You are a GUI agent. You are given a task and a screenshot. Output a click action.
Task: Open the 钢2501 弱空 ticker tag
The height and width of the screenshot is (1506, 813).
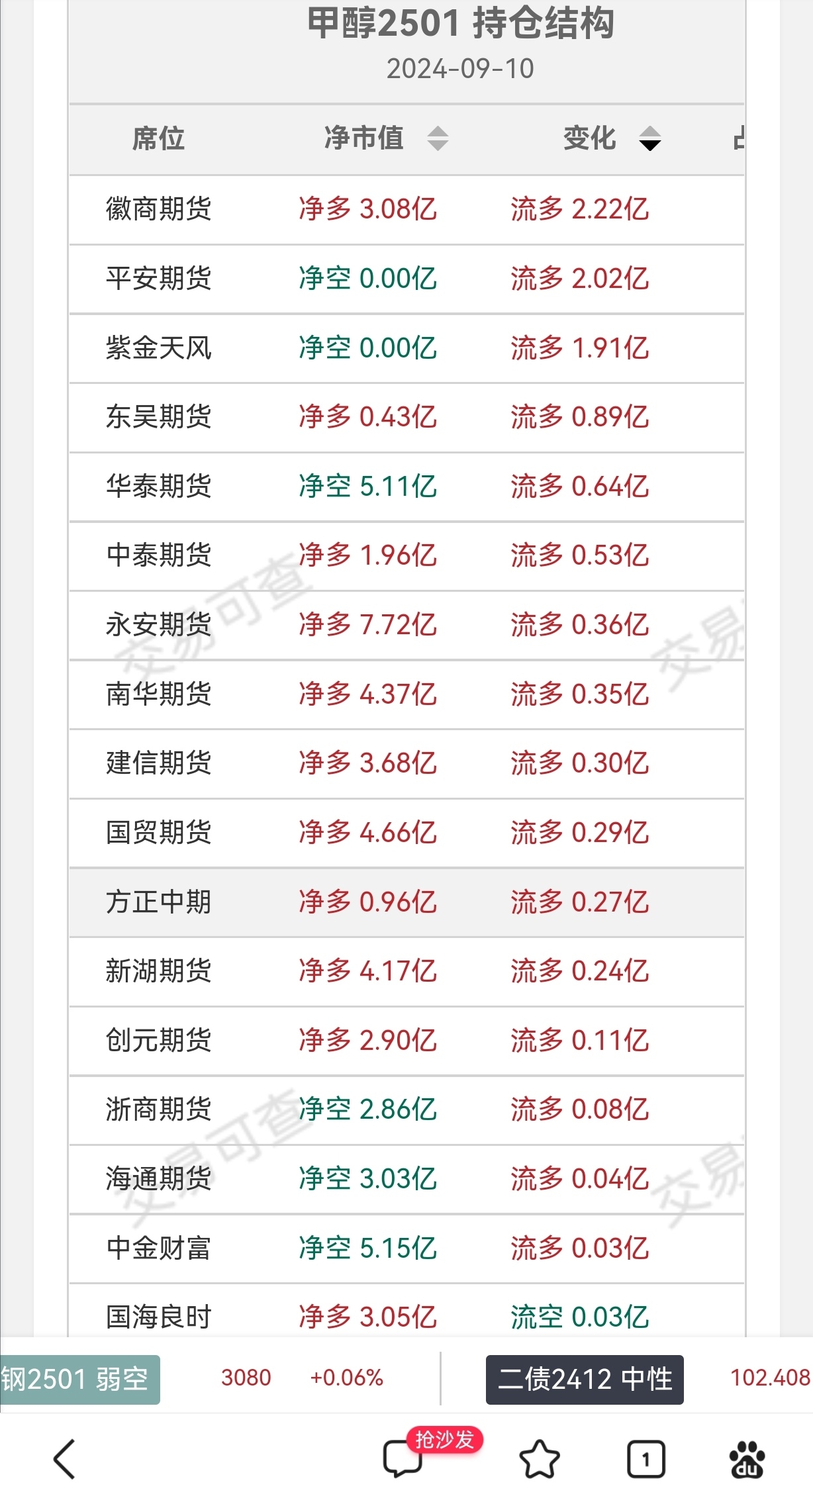point(78,1380)
